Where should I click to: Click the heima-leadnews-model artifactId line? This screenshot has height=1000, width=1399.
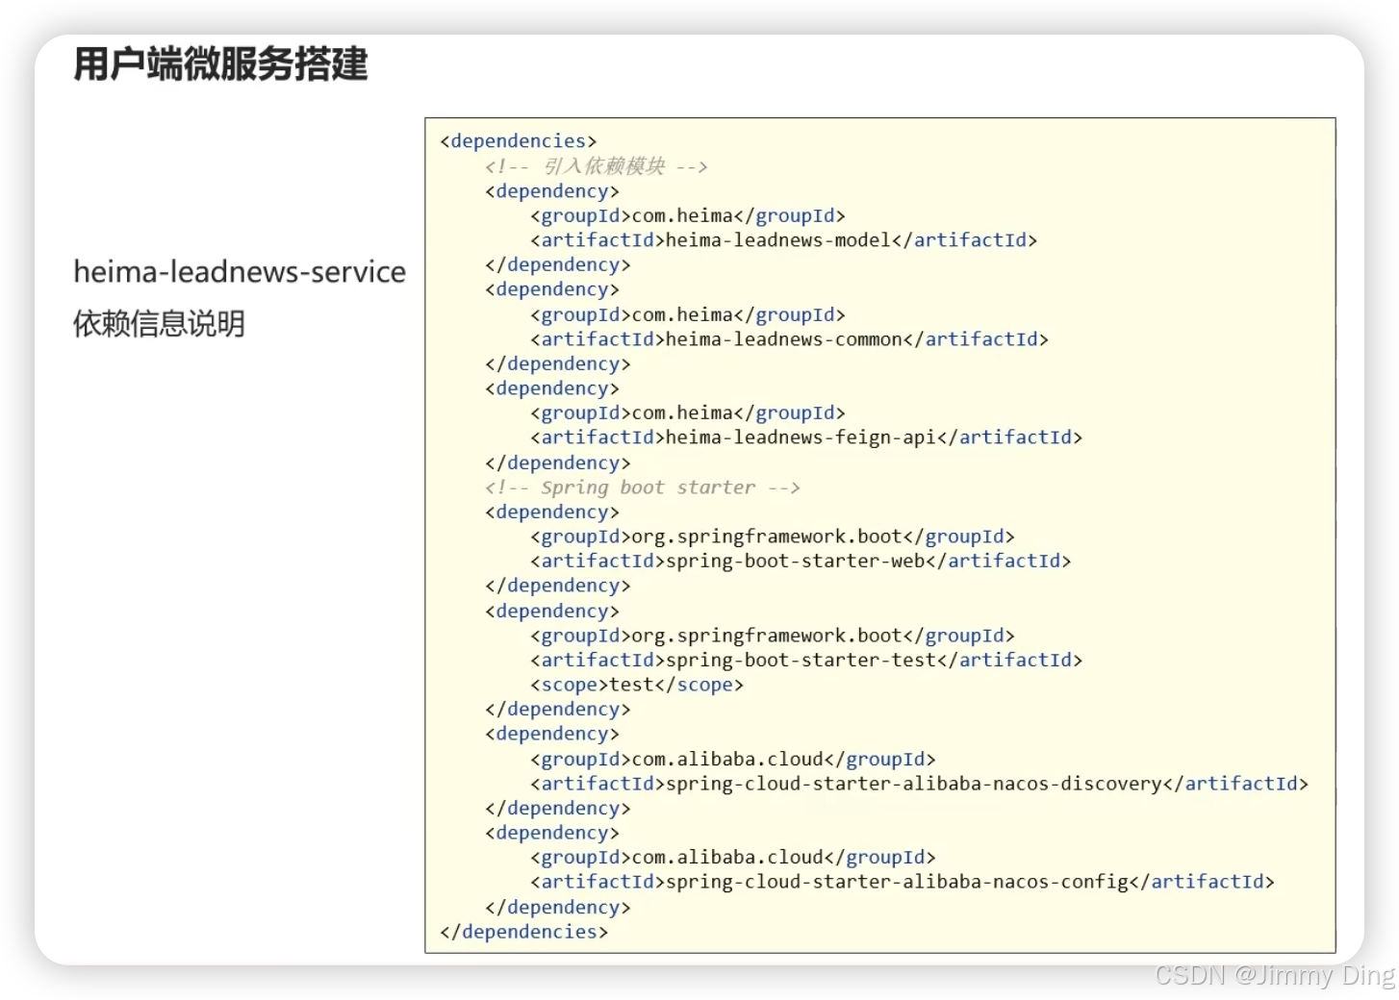click(783, 240)
